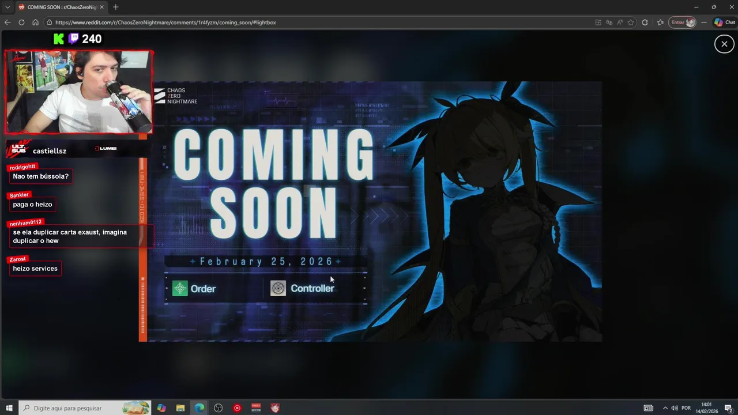Viewport: 738px width, 415px height.
Task: Start Read aloud from the address bar
Action: tap(620, 22)
